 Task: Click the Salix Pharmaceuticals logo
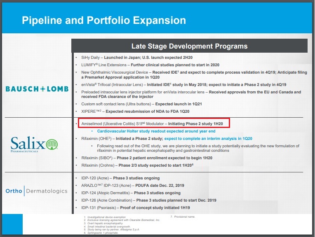[x=34, y=144]
